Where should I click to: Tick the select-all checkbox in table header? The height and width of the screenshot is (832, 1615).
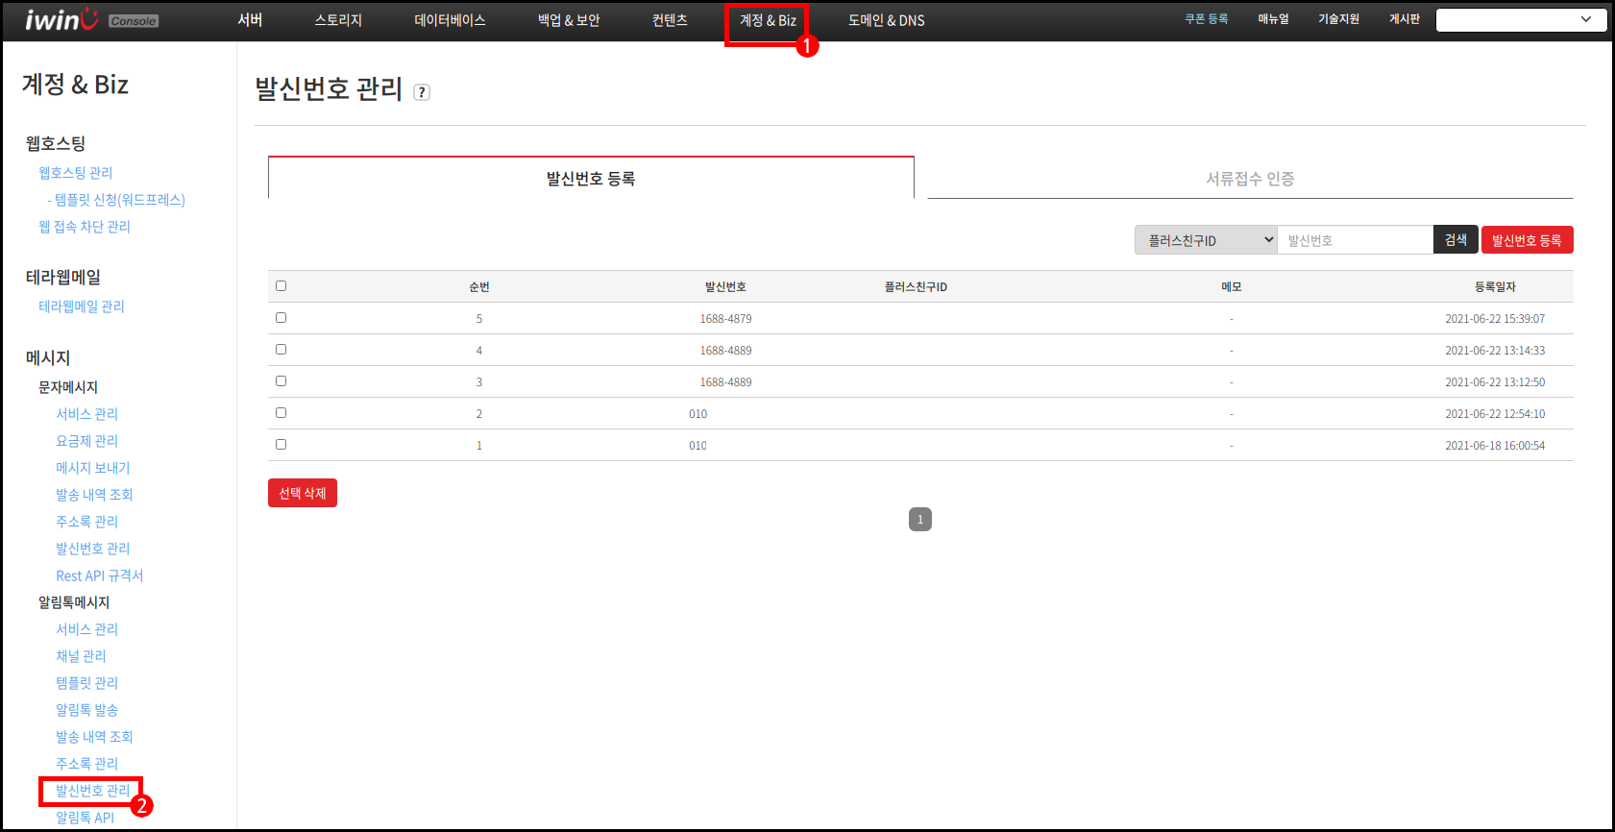click(x=281, y=286)
